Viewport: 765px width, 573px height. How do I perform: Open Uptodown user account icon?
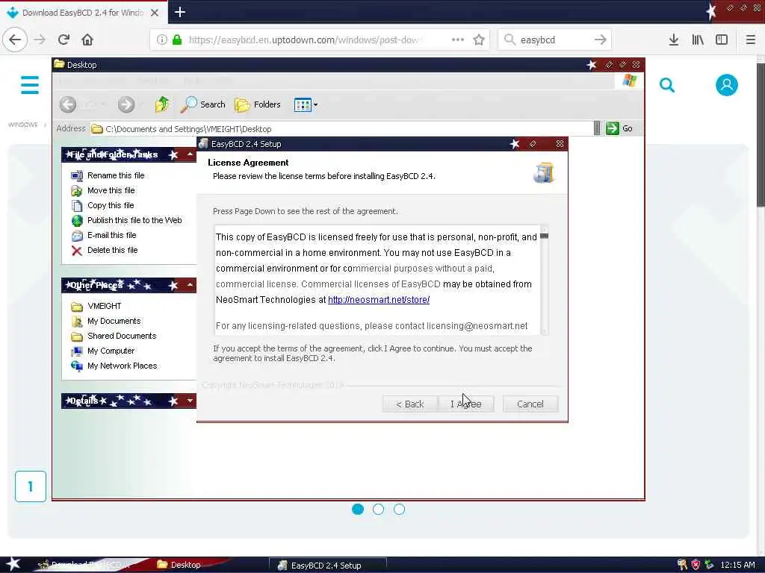726,85
